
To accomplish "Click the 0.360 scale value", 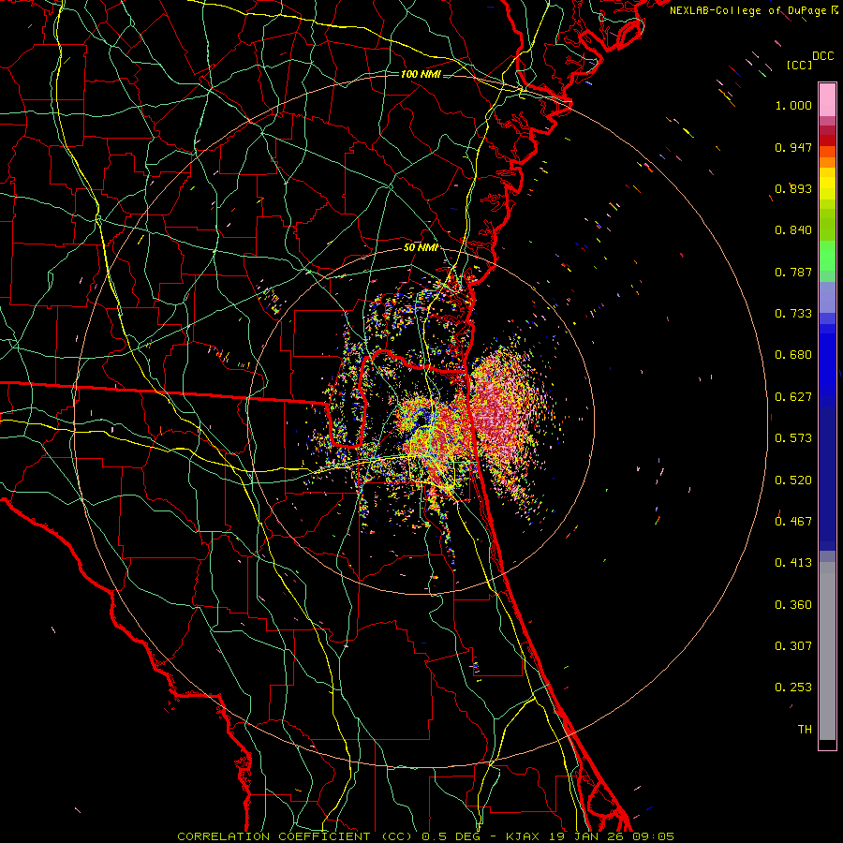I will tap(793, 605).
